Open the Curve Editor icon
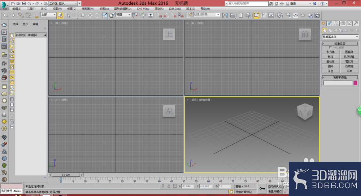Image resolution: width=361 pixels, height=196 pixels. (264, 16)
